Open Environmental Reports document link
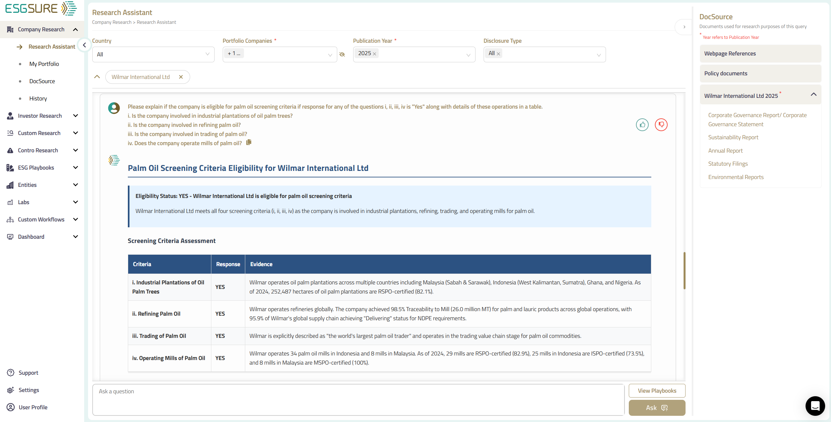 tap(736, 177)
